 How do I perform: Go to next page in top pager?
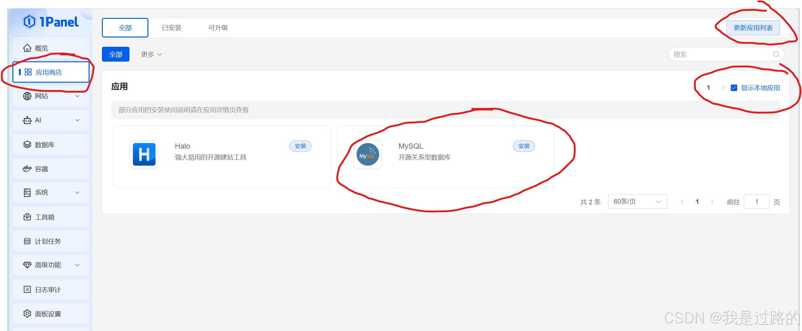coord(723,88)
